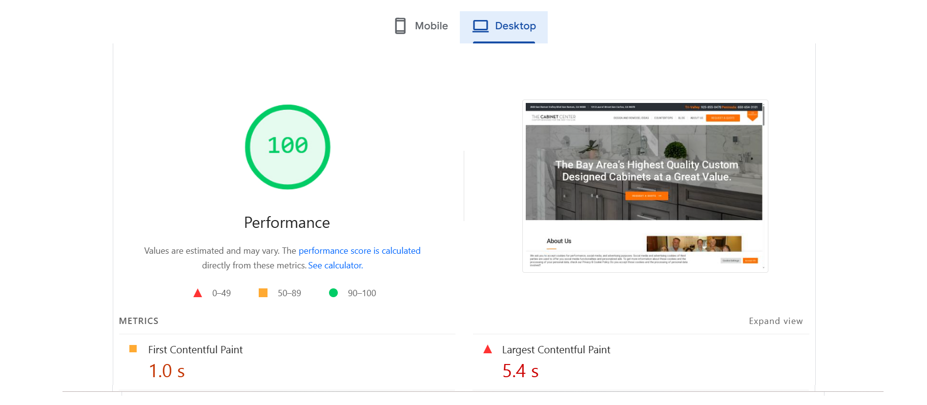This screenshot has width=927, height=405.
Task: Click the Performance heading text
Action: point(287,223)
